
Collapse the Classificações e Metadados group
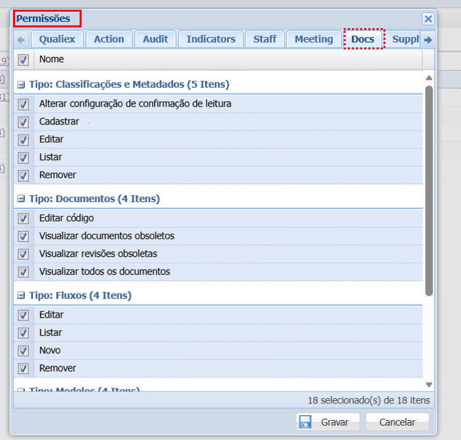pyautogui.click(x=22, y=85)
